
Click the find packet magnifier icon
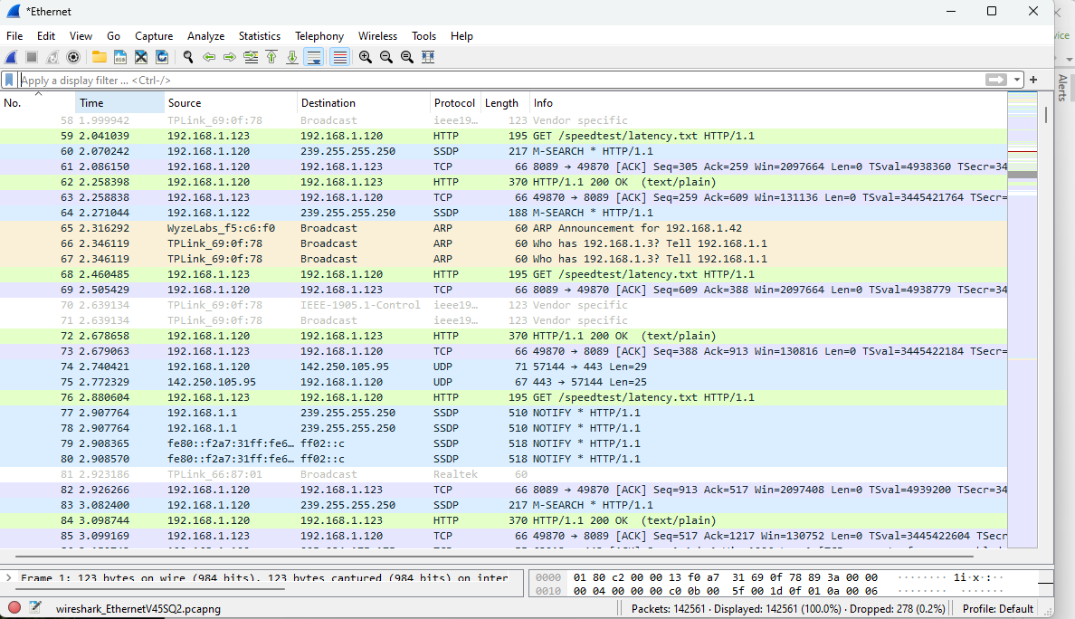point(188,57)
